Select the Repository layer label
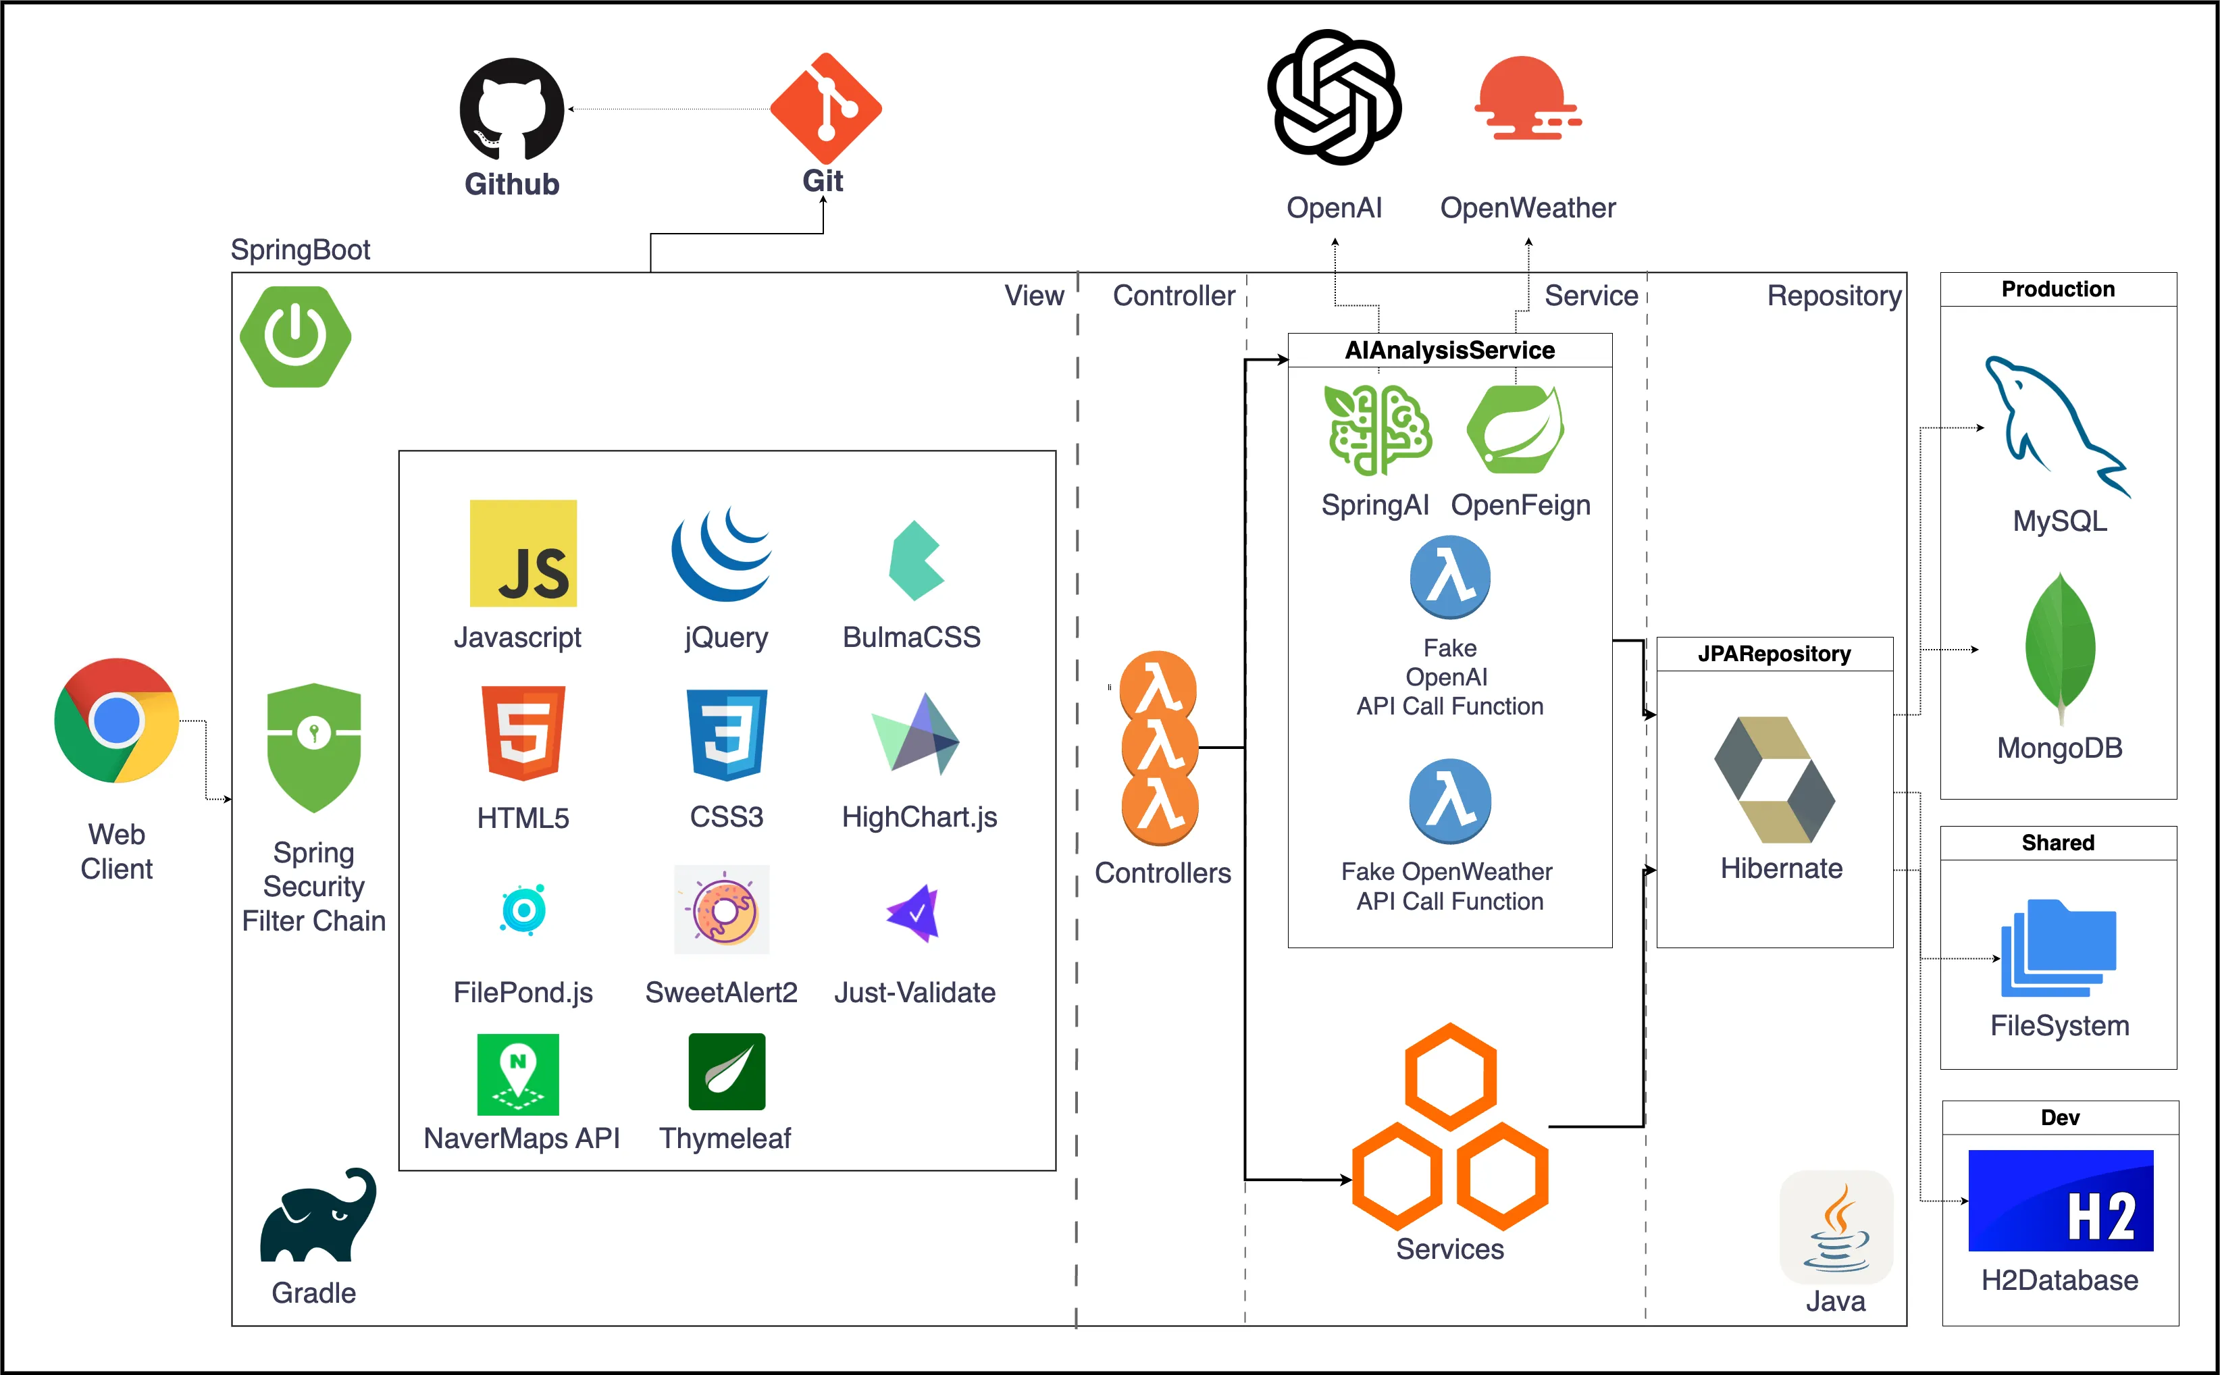Screen dimensions: 2220x1375 pyautogui.click(x=1834, y=296)
